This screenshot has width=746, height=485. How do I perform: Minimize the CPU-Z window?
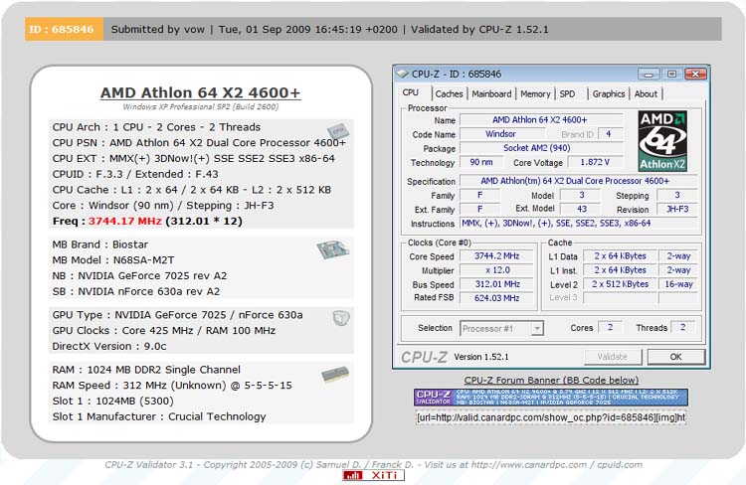pyautogui.click(x=649, y=75)
